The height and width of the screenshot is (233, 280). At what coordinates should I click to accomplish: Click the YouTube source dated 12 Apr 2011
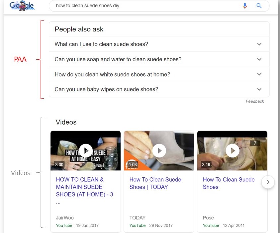click(211, 225)
